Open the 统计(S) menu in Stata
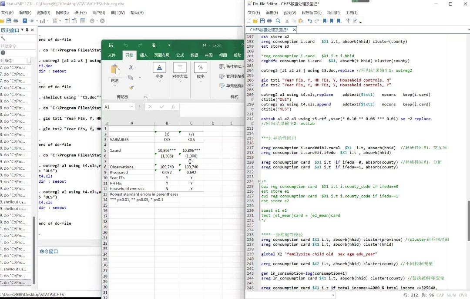The image size is (470, 299). [x=80, y=13]
